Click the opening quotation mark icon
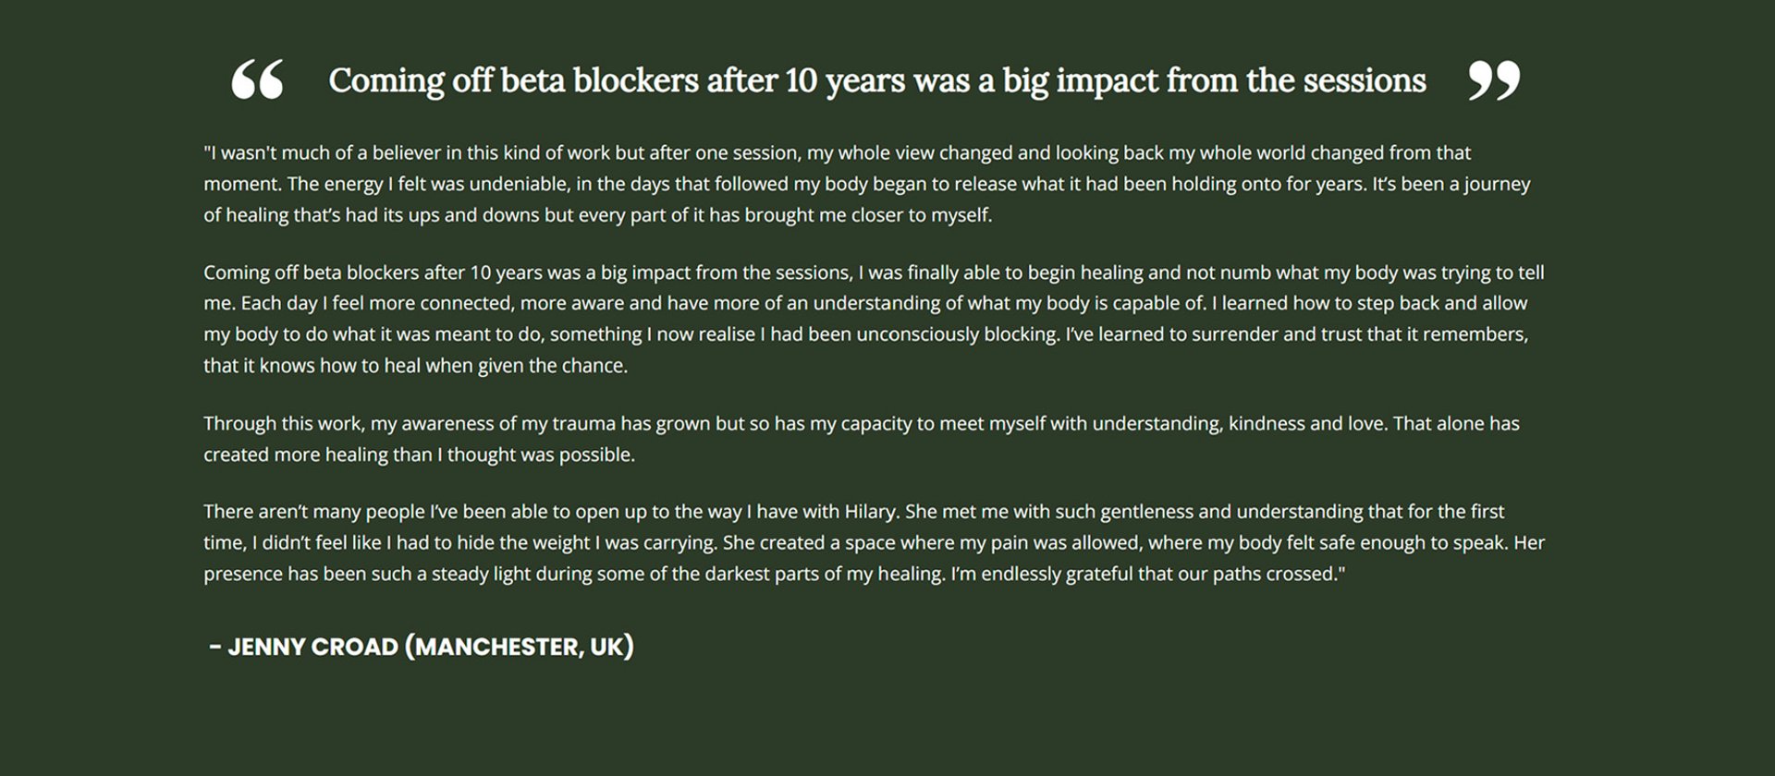The height and width of the screenshot is (776, 1775). pyautogui.click(x=257, y=80)
